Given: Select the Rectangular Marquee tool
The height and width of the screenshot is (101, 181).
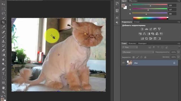Looking at the screenshot, I should 3,9.
